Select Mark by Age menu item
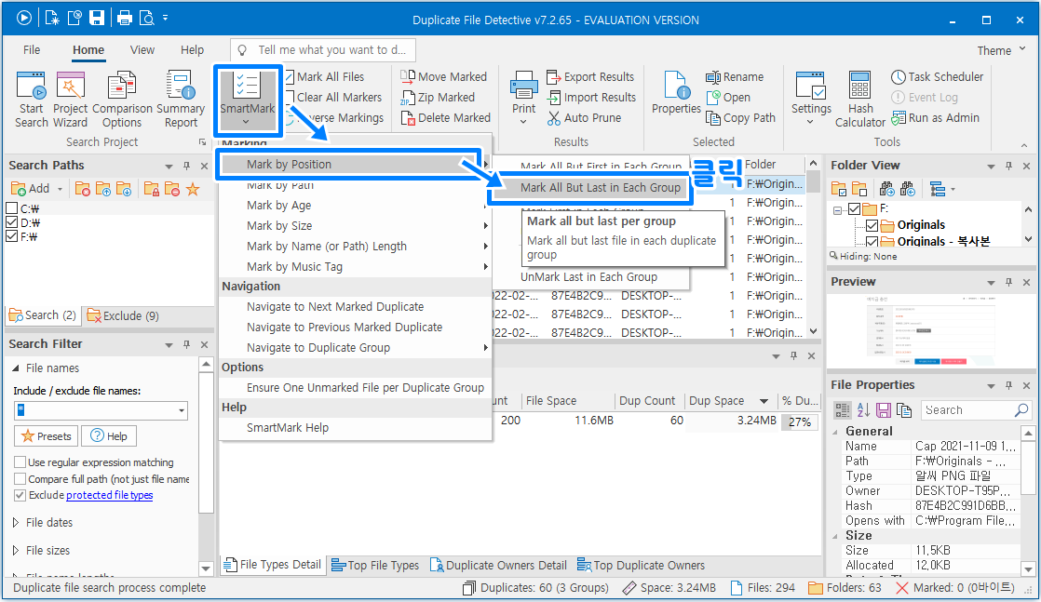The image size is (1041, 602). (355, 205)
